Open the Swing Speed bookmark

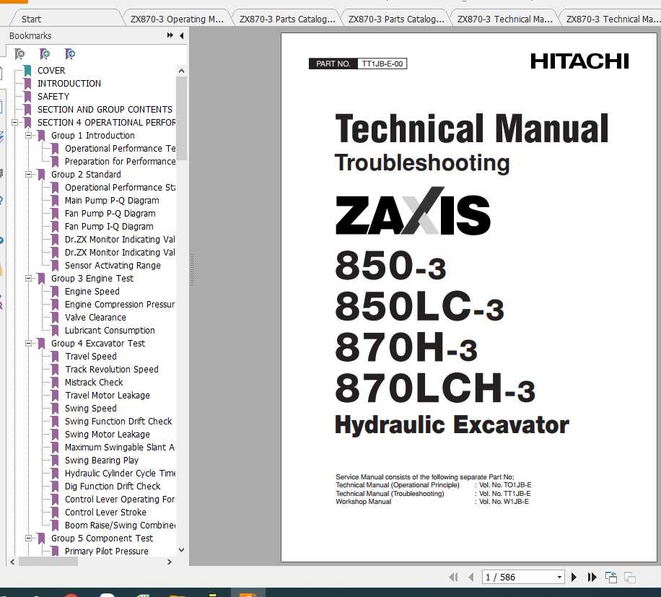[90, 408]
